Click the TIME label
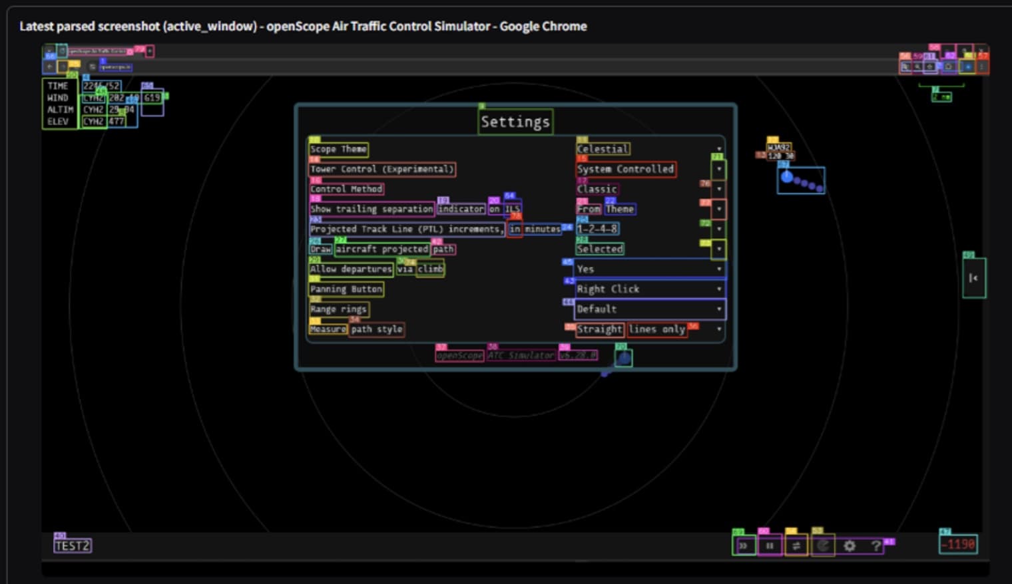The image size is (1012, 584). click(x=57, y=86)
